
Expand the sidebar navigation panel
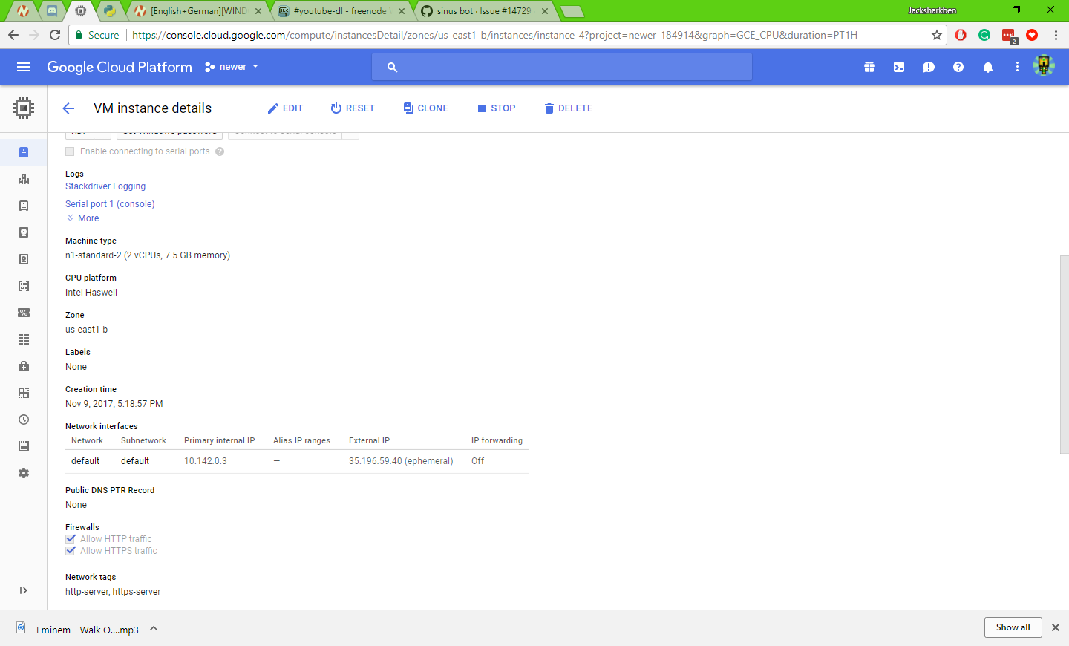point(24,590)
